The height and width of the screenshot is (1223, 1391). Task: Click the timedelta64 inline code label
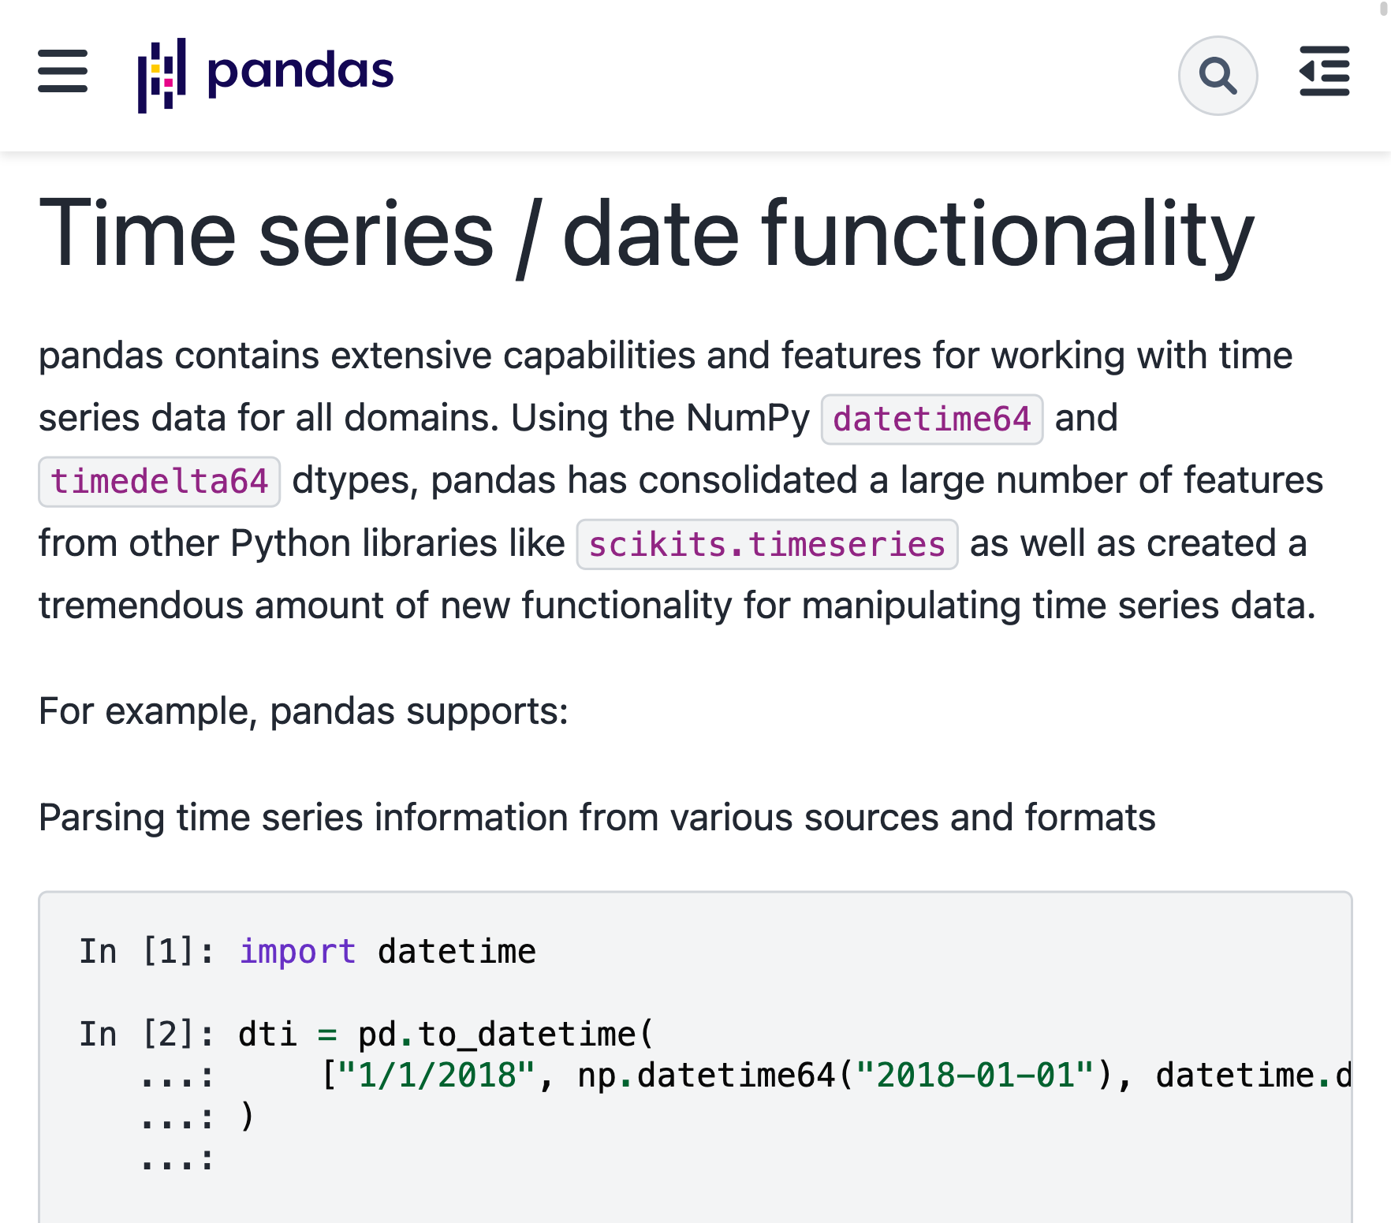tap(159, 482)
